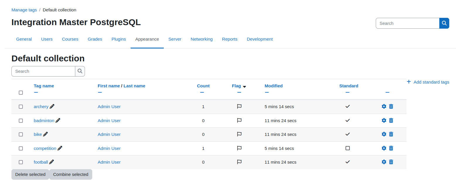Click the plus icon for adding standard tags

pyautogui.click(x=409, y=82)
